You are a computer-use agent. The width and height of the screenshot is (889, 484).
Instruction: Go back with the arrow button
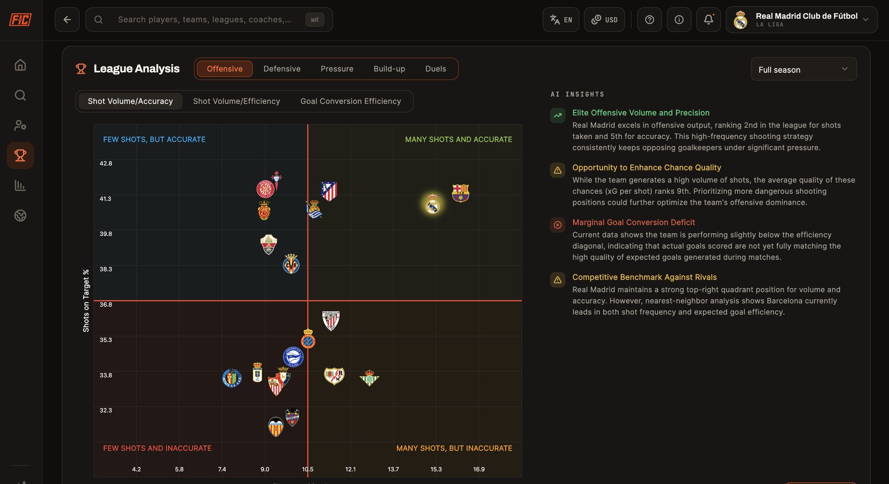pyautogui.click(x=67, y=19)
